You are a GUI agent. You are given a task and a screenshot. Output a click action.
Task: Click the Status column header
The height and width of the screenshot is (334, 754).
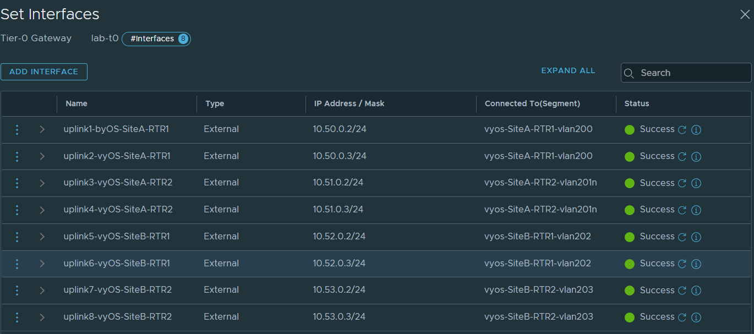637,103
